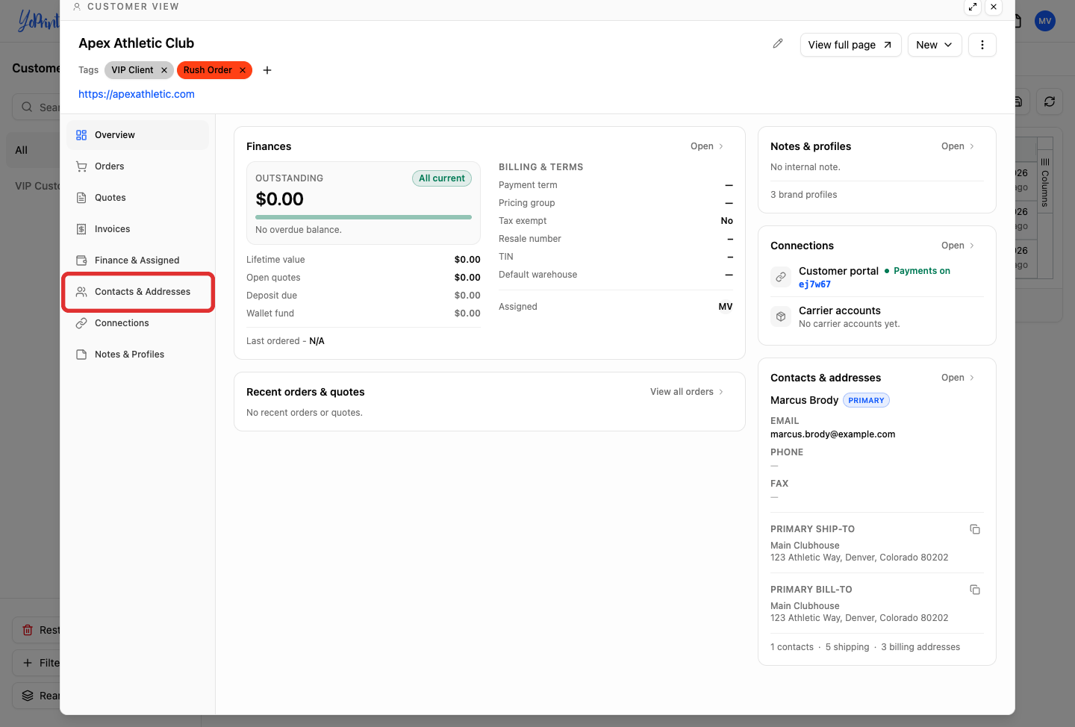The width and height of the screenshot is (1075, 727).
Task: Open Contacts & Addresses section
Action: 138,292
